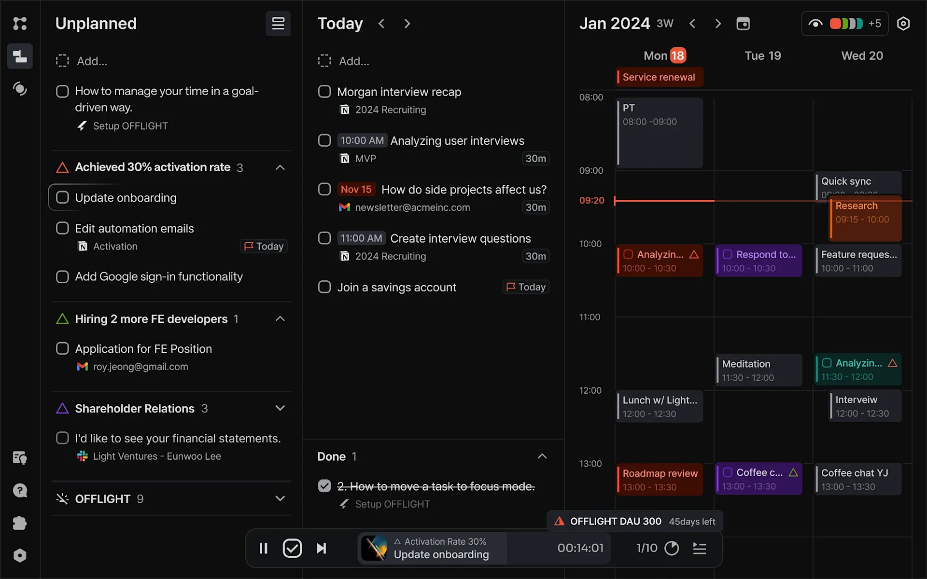
Task: Click the 1/10 progress pie in the timer bar
Action: coord(671,548)
